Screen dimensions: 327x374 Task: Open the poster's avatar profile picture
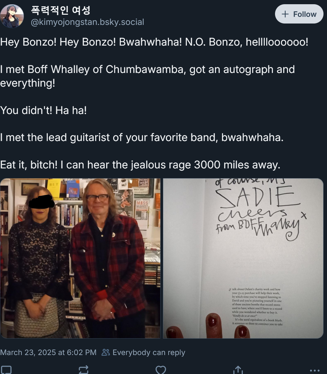click(x=12, y=16)
